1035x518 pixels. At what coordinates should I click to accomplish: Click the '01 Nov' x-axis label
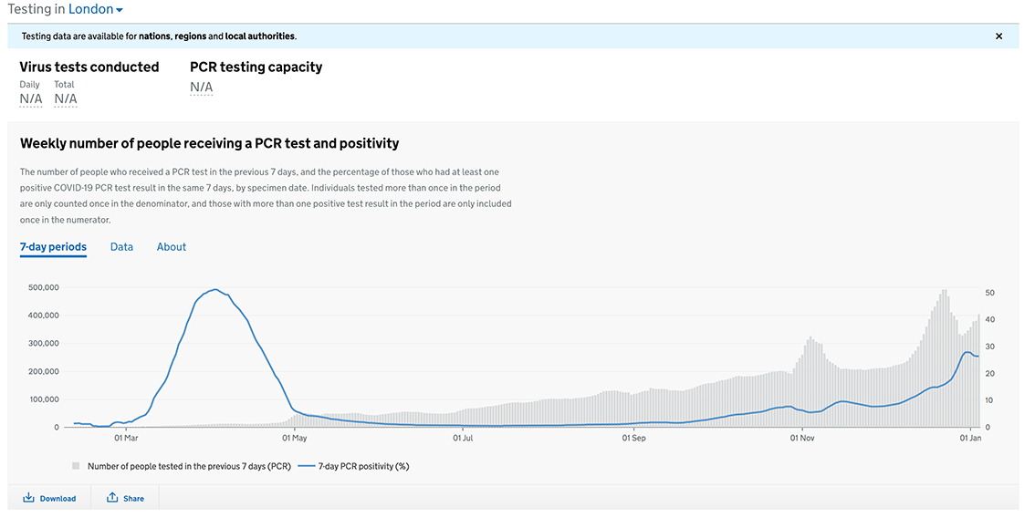(801, 439)
